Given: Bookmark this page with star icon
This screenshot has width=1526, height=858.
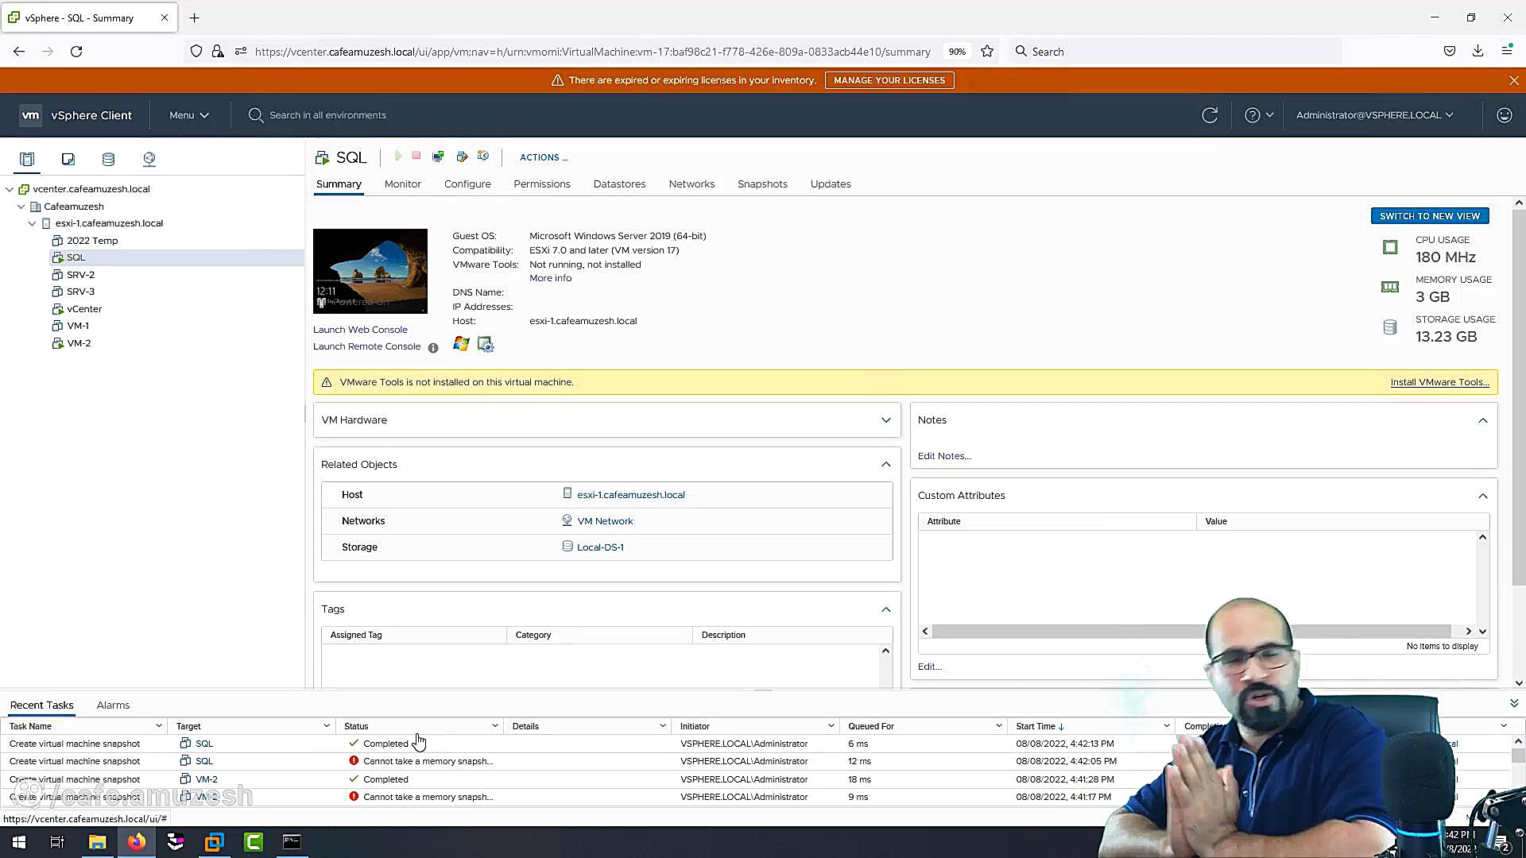Looking at the screenshot, I should (987, 52).
